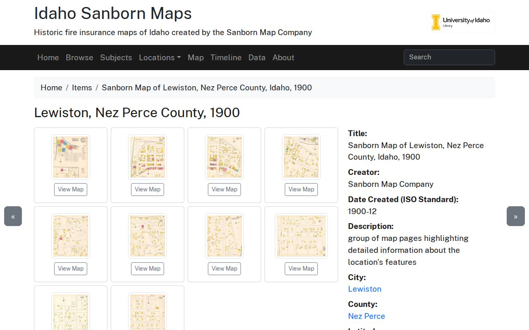Click View Map under the first second-row map

tap(71, 269)
